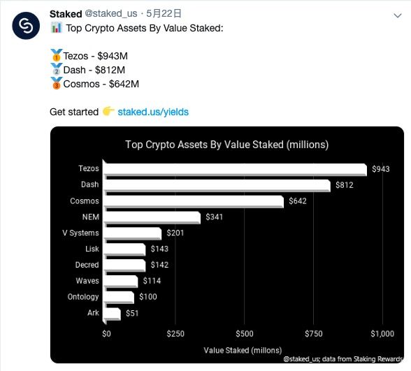Viewport: 411px width, 371px height.
Task: Click the gold medal emoji beside Tezos
Action: (x=57, y=55)
